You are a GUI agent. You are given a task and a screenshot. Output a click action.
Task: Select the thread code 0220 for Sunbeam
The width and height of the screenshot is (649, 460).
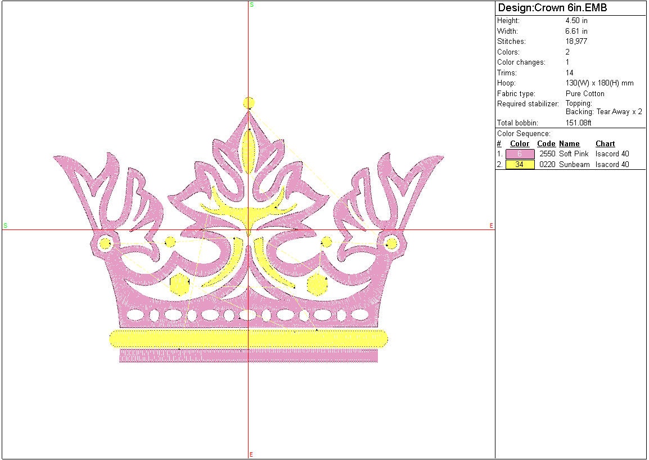point(547,165)
